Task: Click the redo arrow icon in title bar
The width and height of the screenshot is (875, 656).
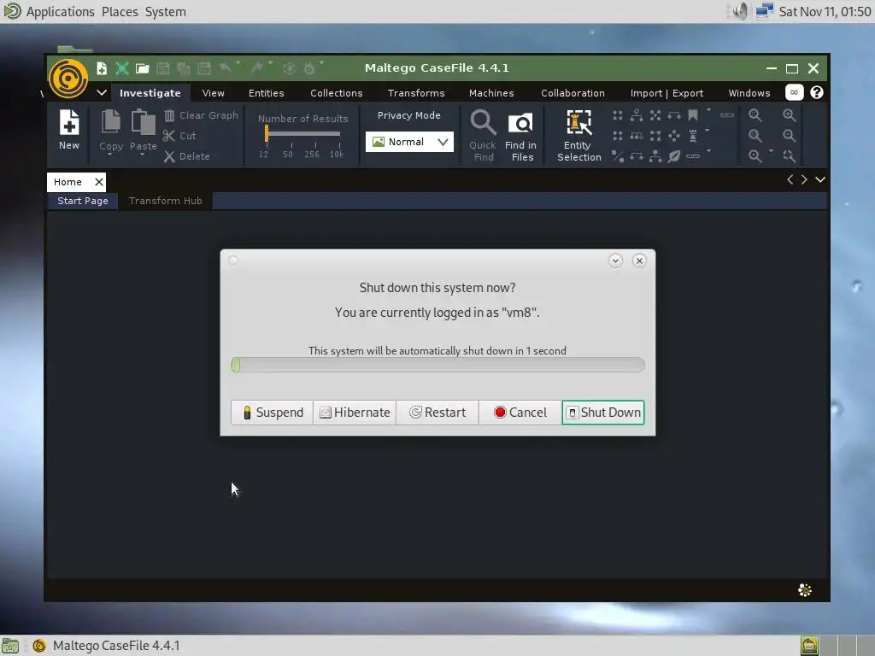Action: pos(256,68)
